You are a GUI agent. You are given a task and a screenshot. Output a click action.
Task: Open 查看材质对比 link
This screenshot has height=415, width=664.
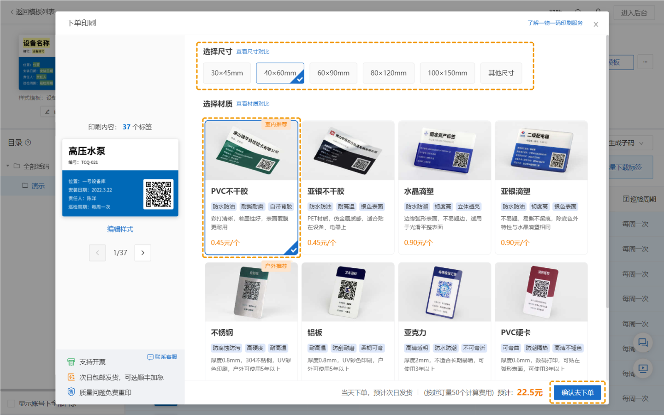coord(253,104)
